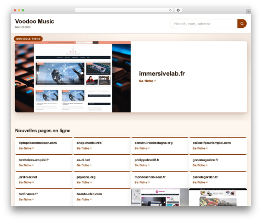Image resolution: width=262 pixels, height=222 pixels.
Task: Reload the page with browser refresh icon
Action: pyautogui.click(x=170, y=10)
